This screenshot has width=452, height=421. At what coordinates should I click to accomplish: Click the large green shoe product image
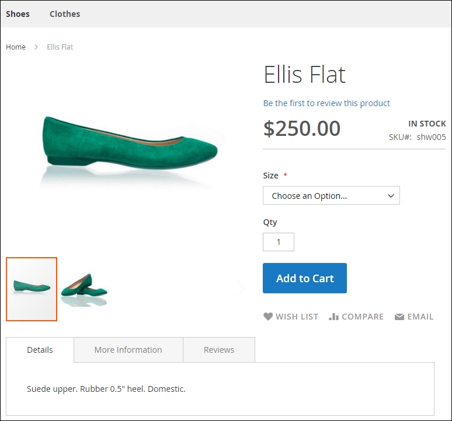click(130, 146)
